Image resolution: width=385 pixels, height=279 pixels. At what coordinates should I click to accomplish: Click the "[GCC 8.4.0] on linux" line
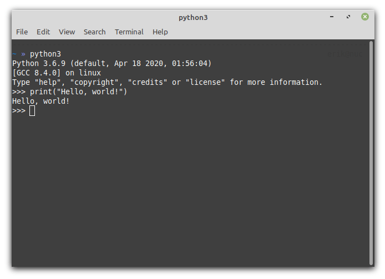57,73
